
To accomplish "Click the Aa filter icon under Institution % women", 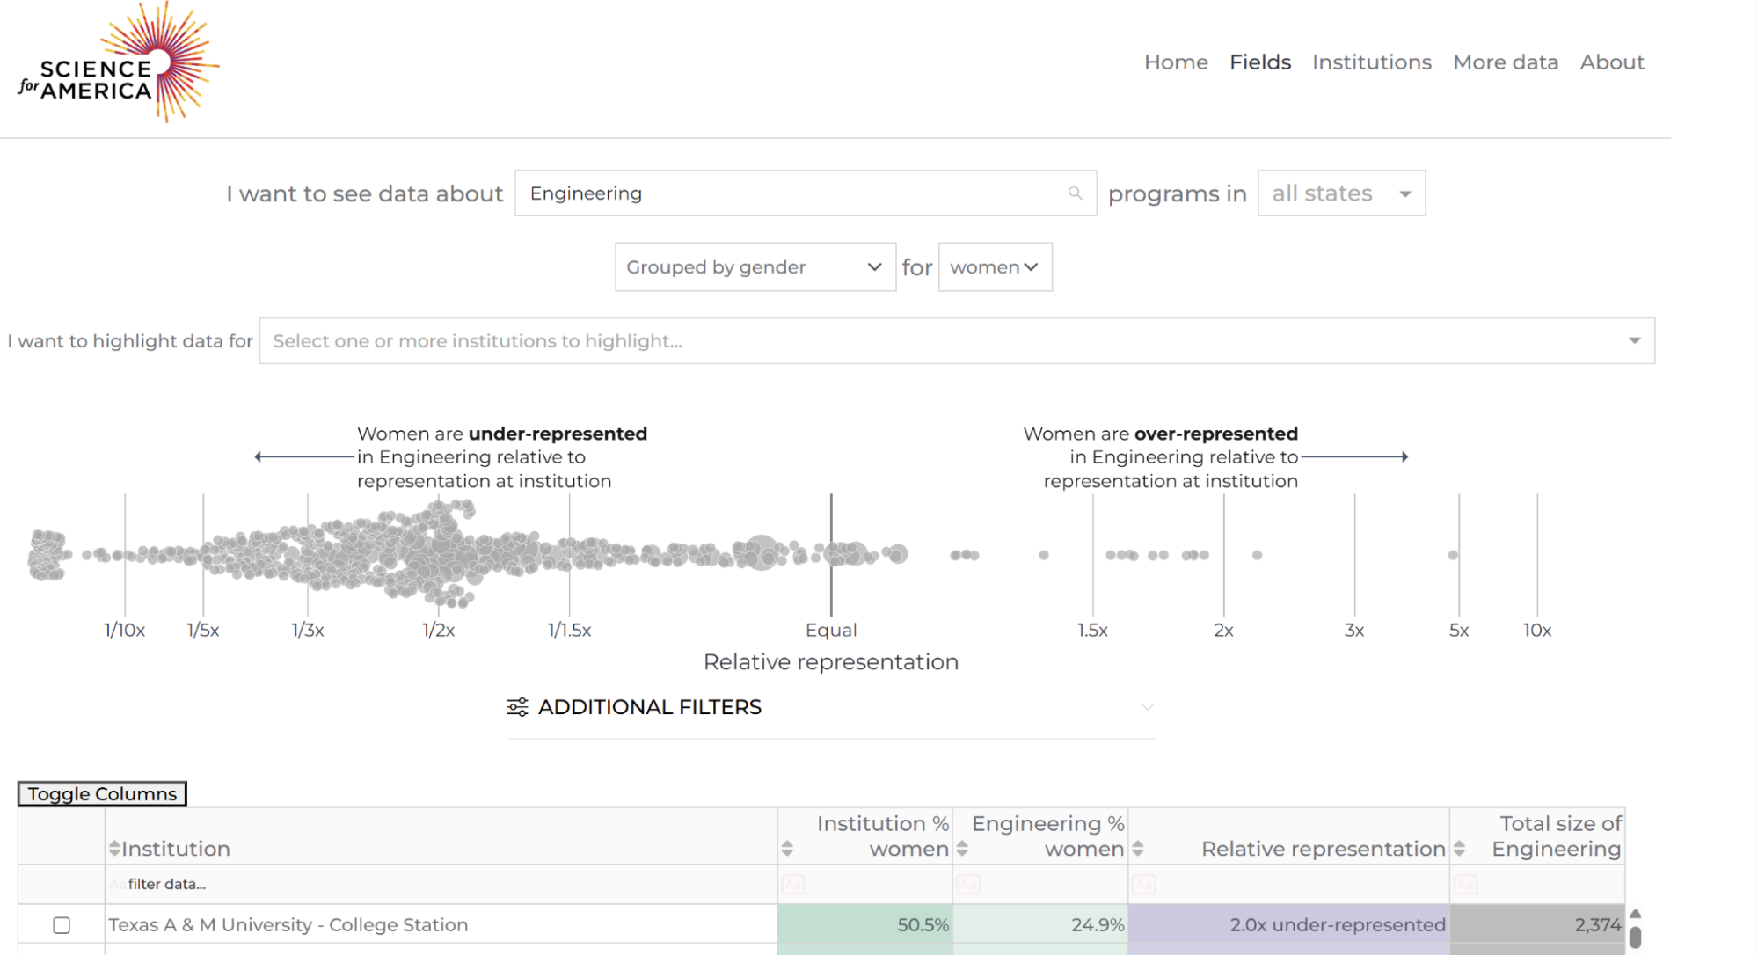I will tap(792, 885).
